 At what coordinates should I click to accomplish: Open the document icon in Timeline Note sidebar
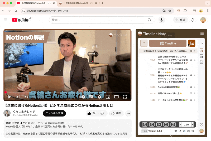tap(202, 62)
